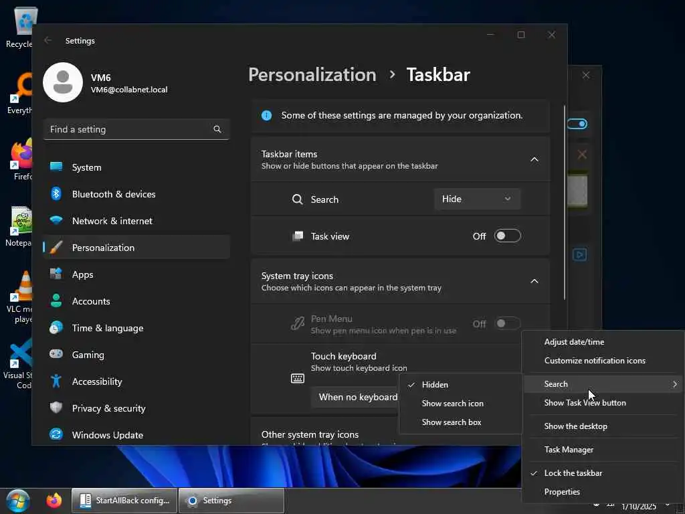Toggle the Task view switch on
Image resolution: width=685 pixels, height=514 pixels.
tap(507, 236)
